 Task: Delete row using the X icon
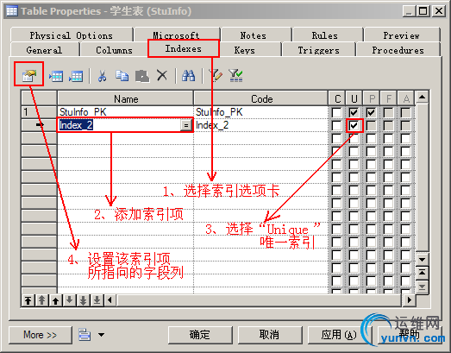coord(162,76)
